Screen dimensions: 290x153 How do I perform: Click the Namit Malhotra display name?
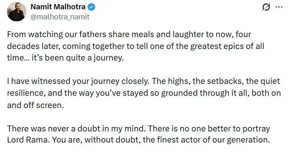pyautogui.click(x=58, y=7)
